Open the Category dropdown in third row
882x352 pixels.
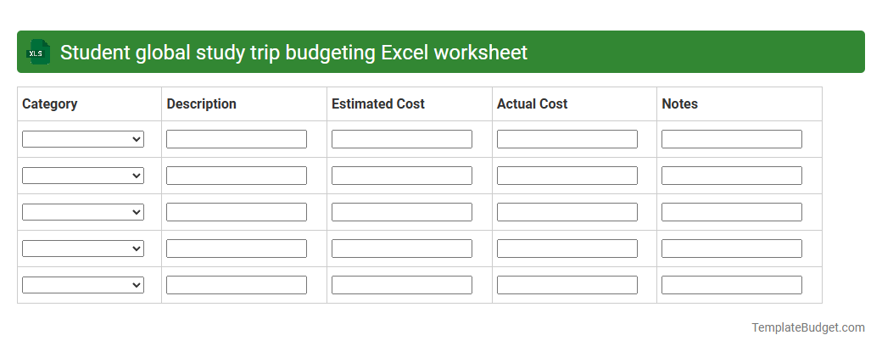(x=83, y=212)
